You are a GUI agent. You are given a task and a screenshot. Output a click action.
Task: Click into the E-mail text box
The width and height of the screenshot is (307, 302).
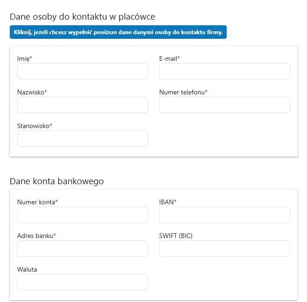tap(225, 71)
